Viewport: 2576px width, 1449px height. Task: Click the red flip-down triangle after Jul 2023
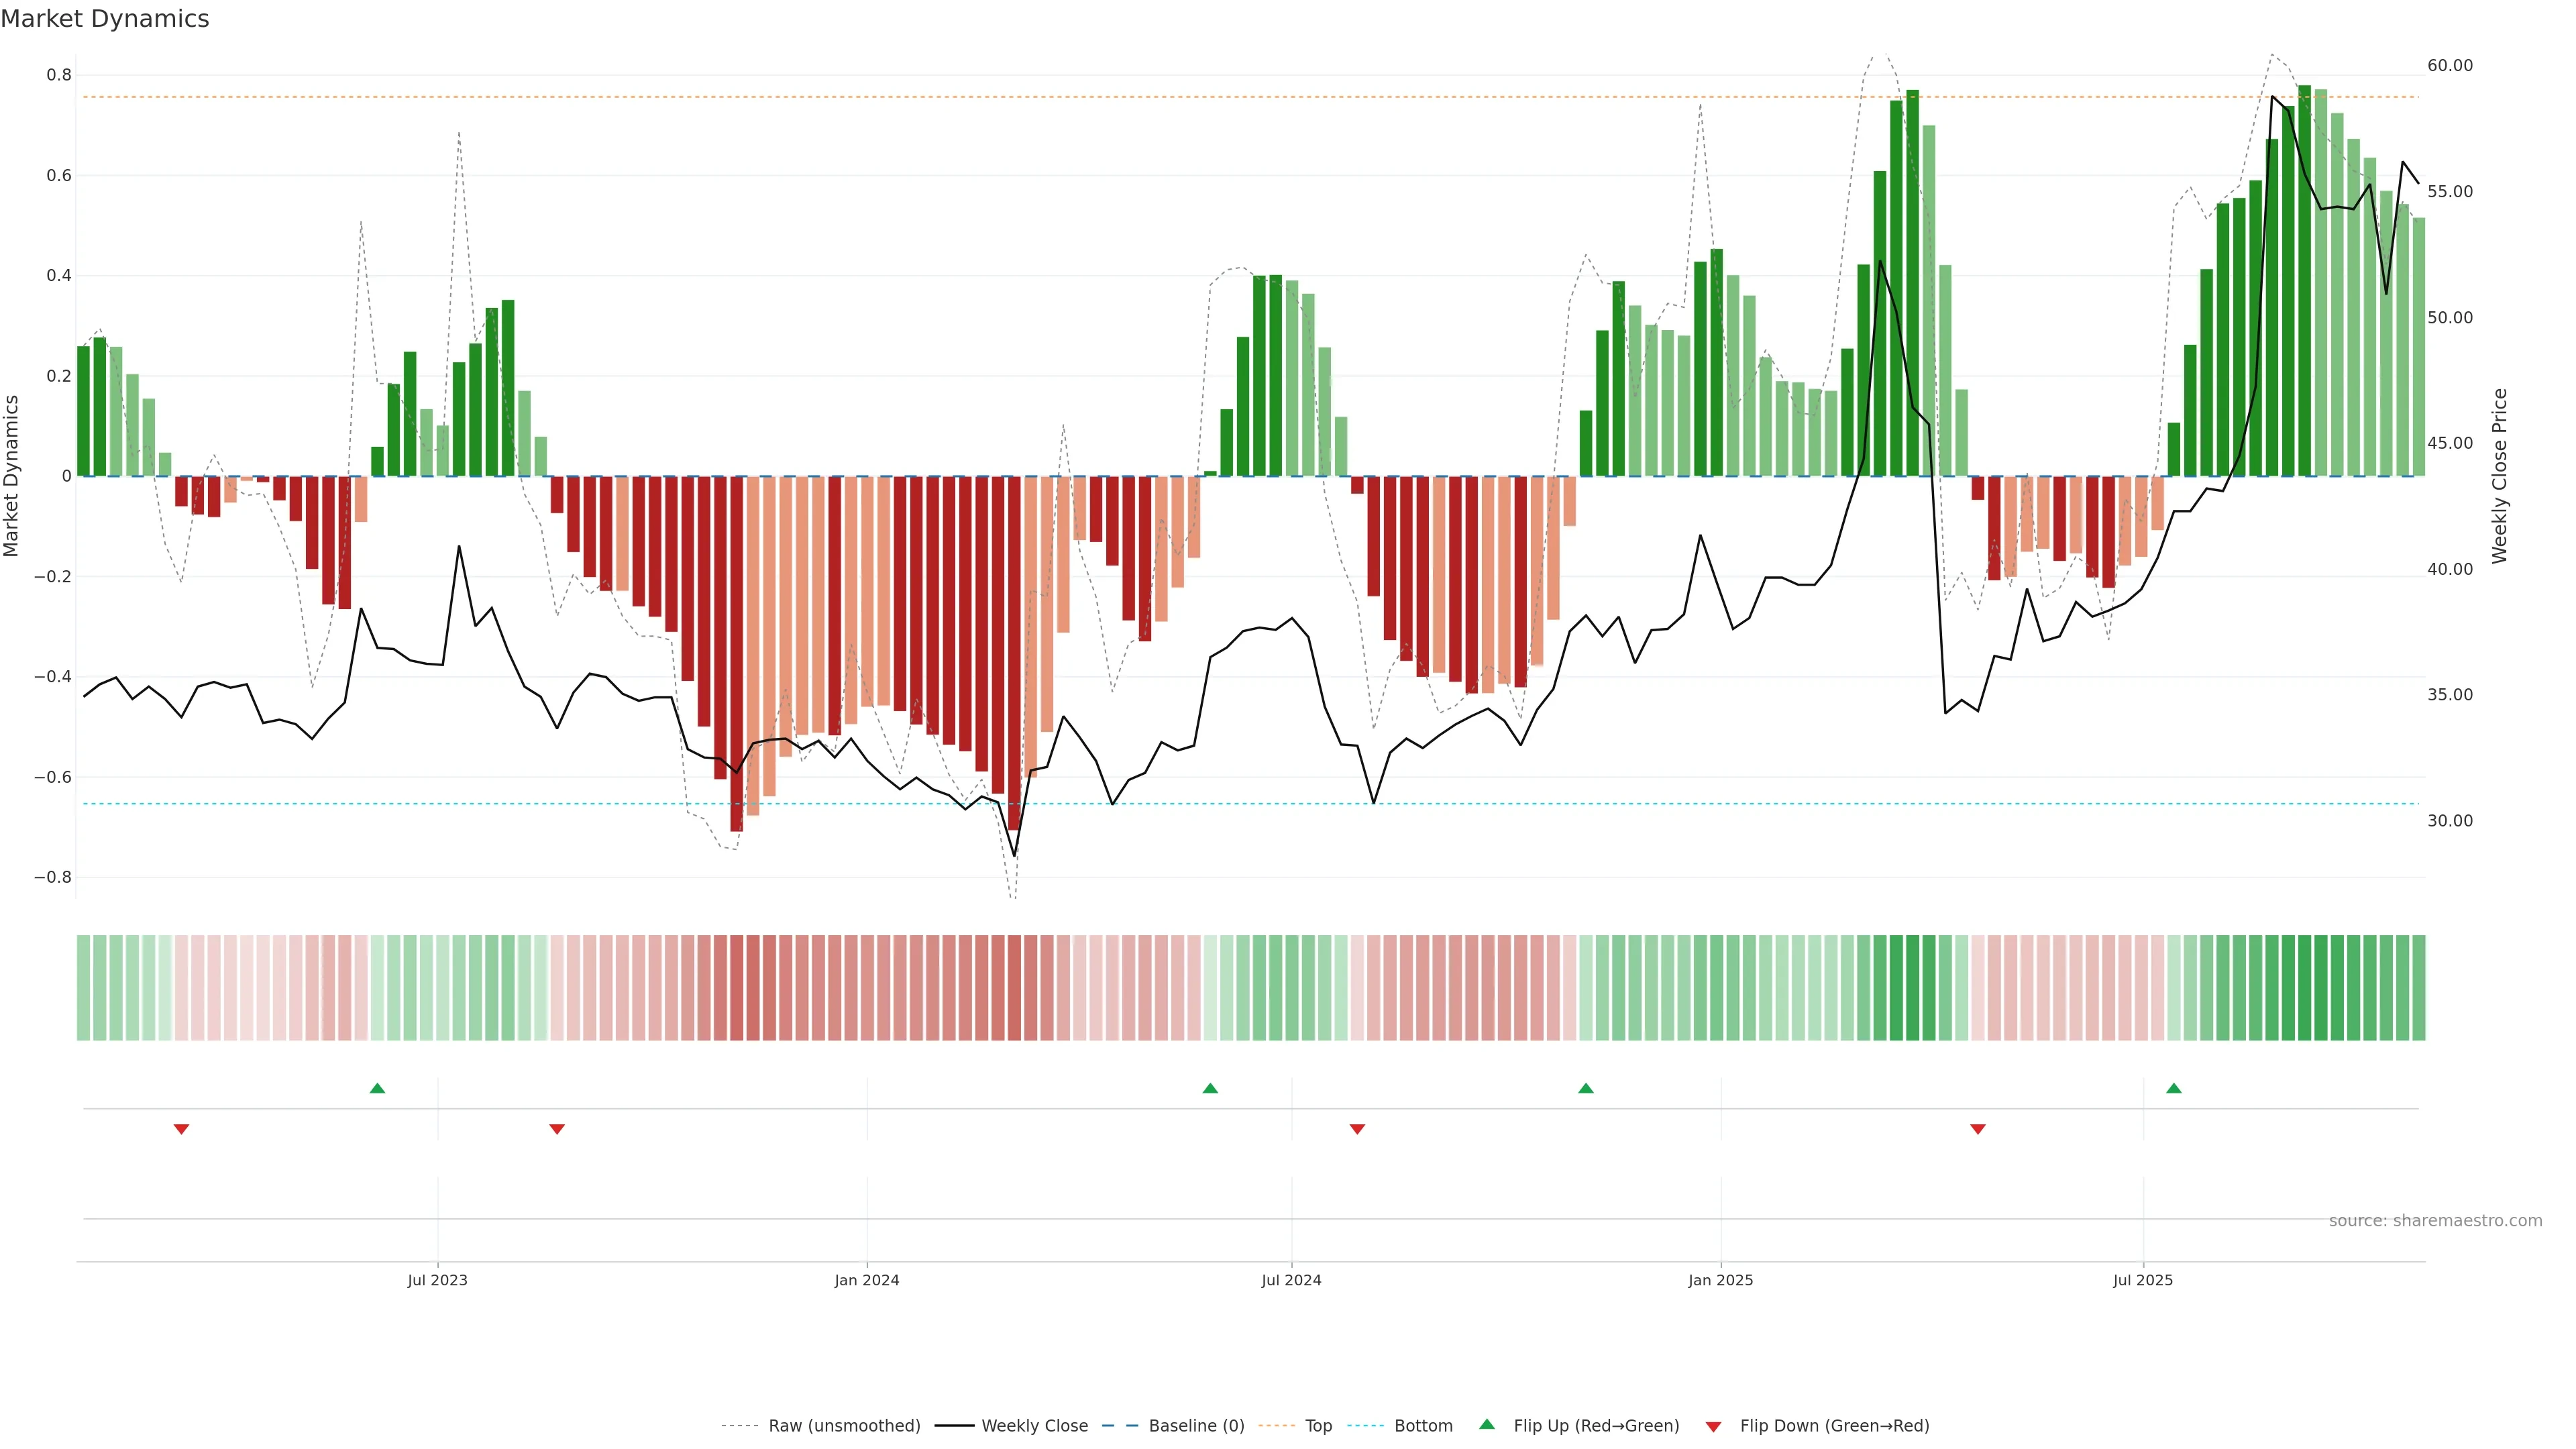pyautogui.click(x=557, y=1129)
